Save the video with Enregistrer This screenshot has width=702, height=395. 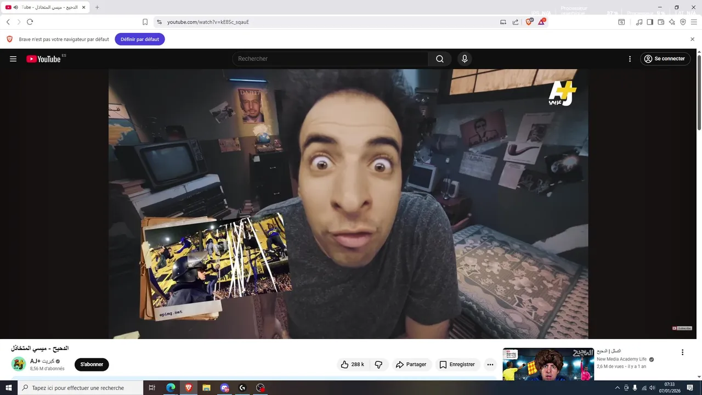pyautogui.click(x=457, y=364)
